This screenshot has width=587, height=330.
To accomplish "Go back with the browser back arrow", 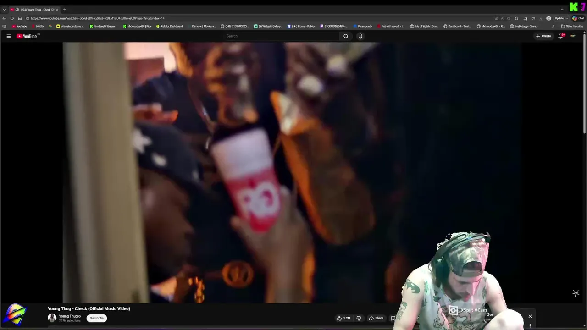I will click(x=5, y=18).
